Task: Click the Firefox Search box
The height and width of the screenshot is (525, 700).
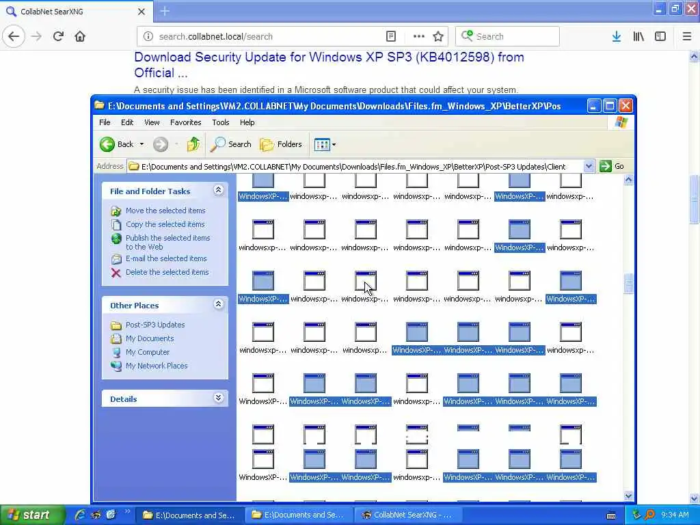Action: pyautogui.click(x=507, y=36)
